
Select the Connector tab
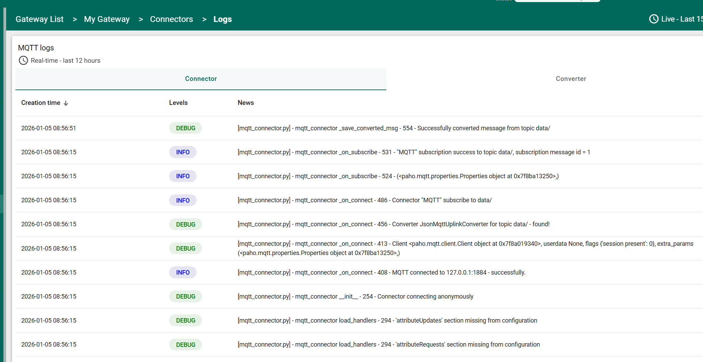(201, 79)
